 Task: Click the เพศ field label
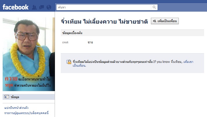[x=65, y=42]
